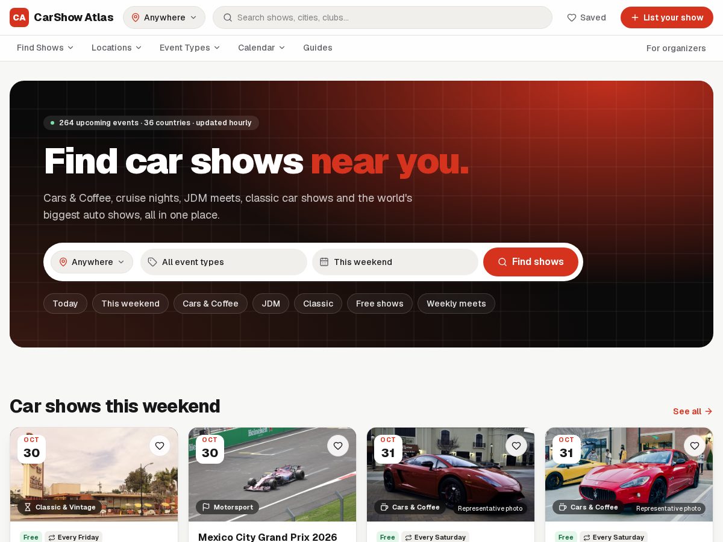The width and height of the screenshot is (723, 542).
Task: Expand the Event Types menu
Action: pyautogui.click(x=190, y=48)
